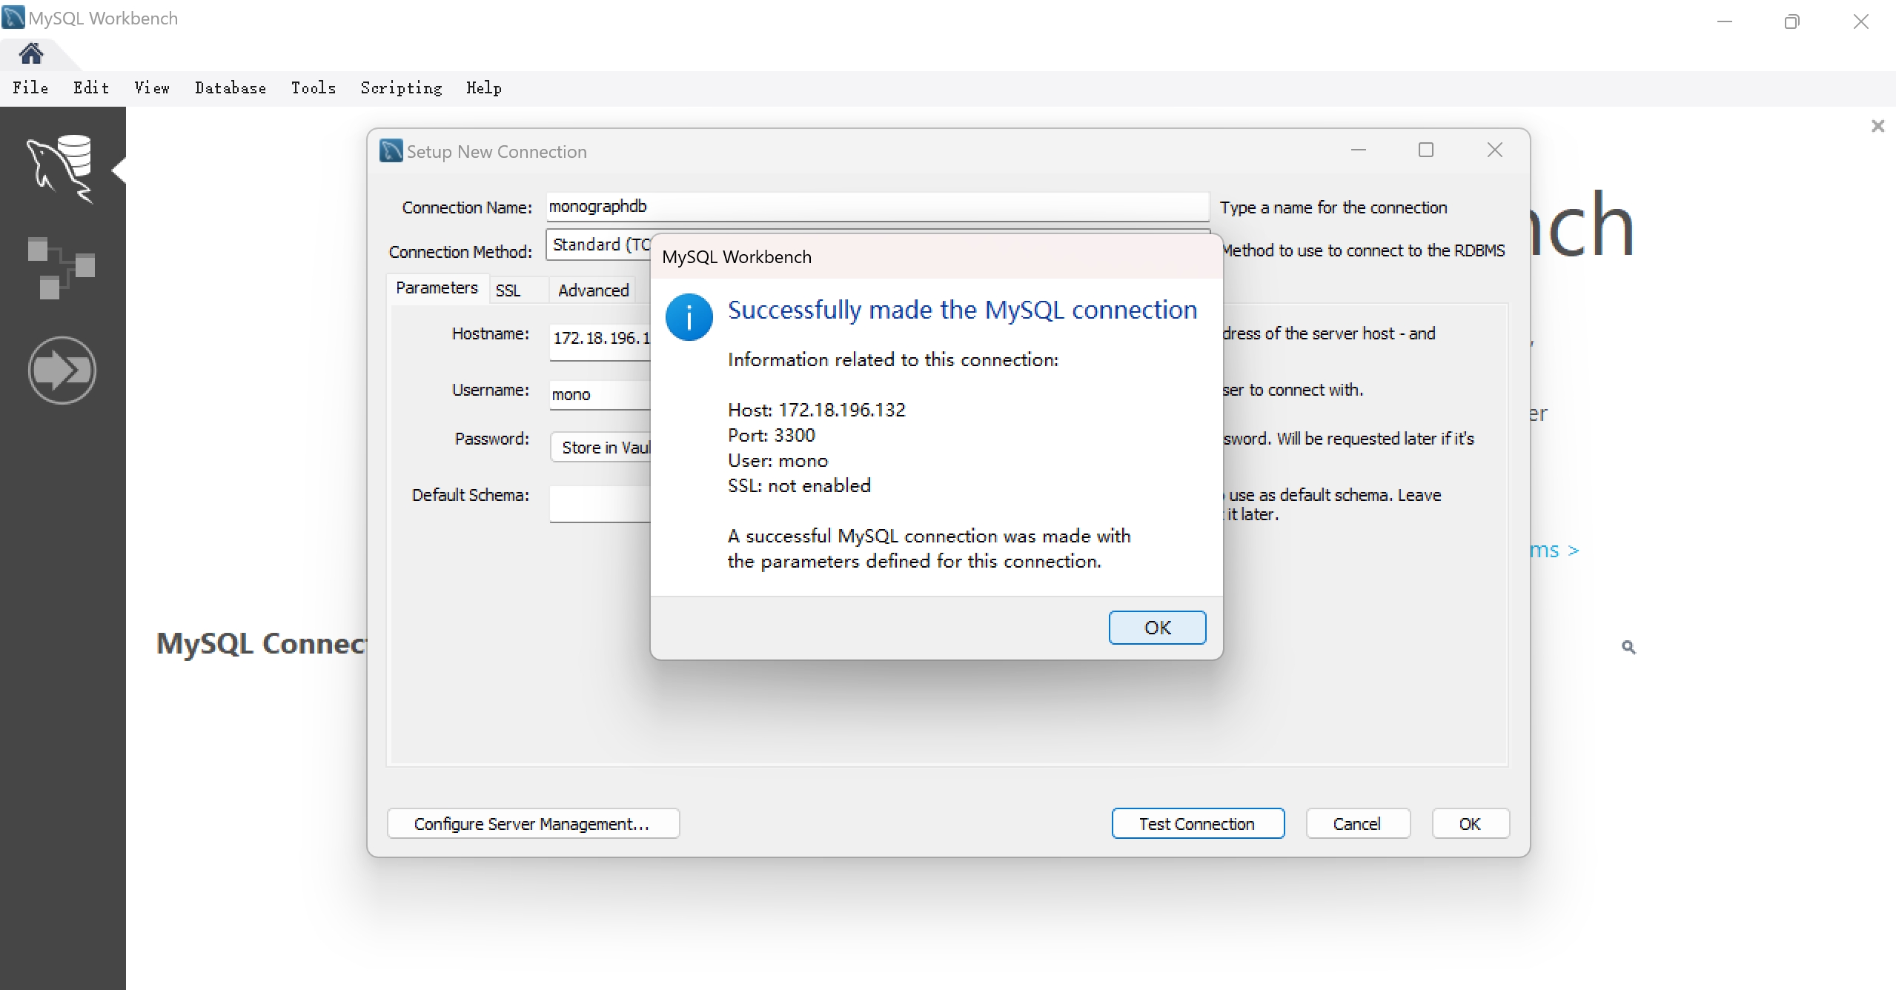Close the main MySQL Workbench window
The width and height of the screenshot is (1896, 990).
(x=1860, y=21)
